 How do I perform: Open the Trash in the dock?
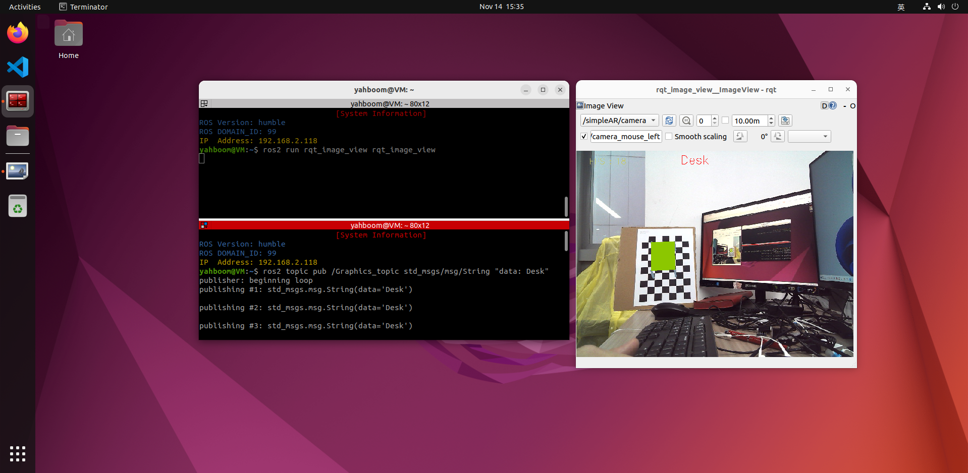tap(18, 206)
